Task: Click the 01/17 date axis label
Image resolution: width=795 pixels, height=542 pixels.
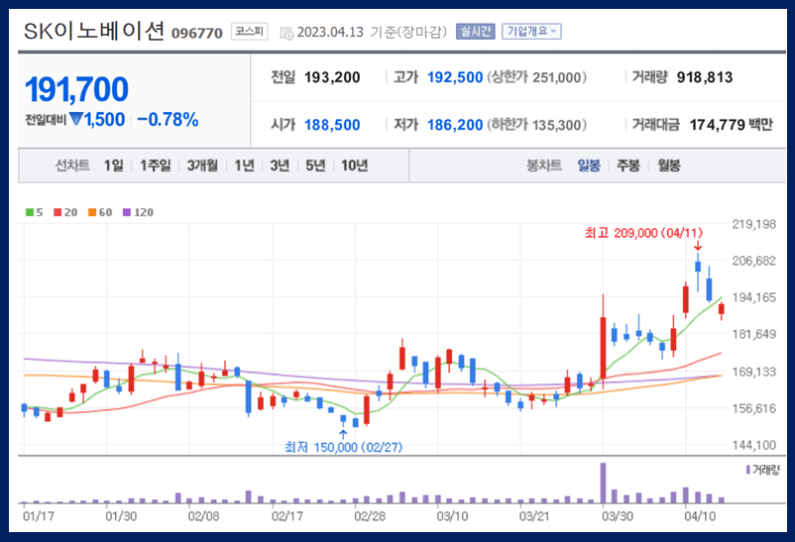Action: pos(39,516)
